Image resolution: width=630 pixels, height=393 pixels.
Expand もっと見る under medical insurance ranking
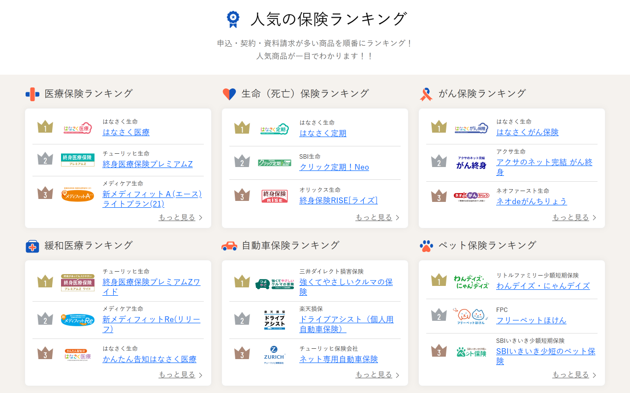180,217
